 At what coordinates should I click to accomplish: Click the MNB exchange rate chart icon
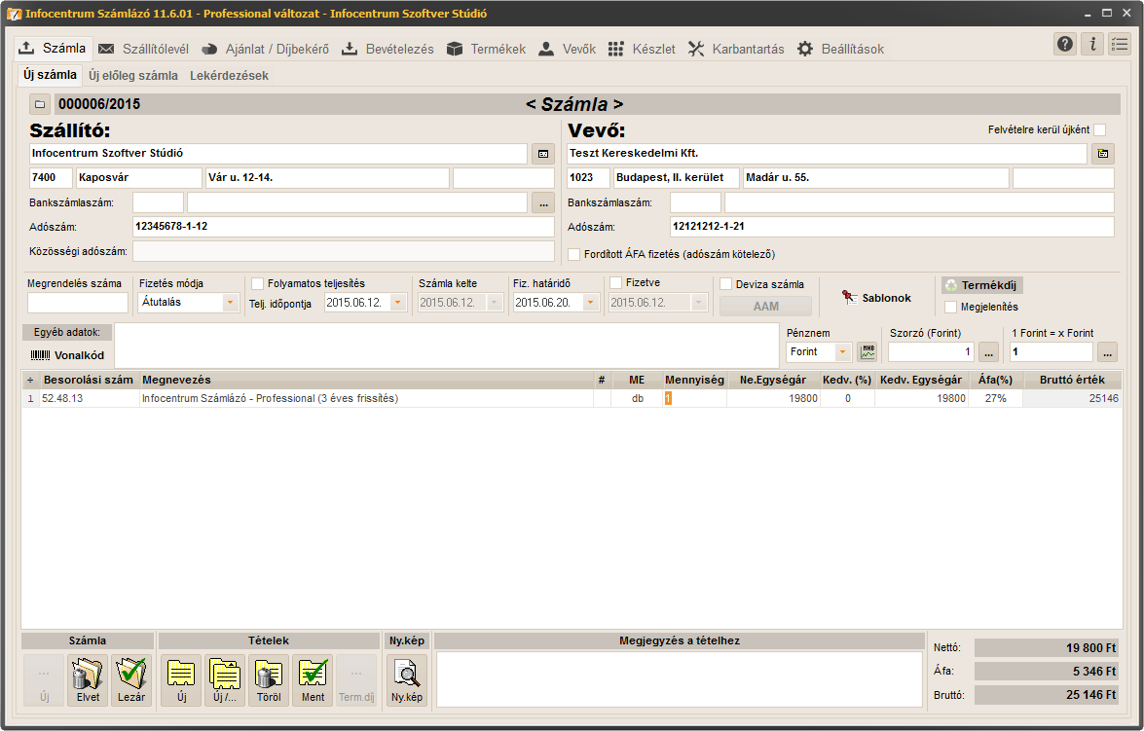point(867,351)
